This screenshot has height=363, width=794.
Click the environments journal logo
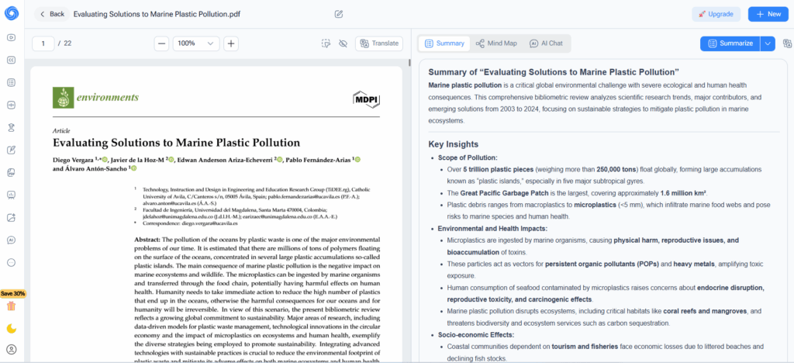(95, 98)
